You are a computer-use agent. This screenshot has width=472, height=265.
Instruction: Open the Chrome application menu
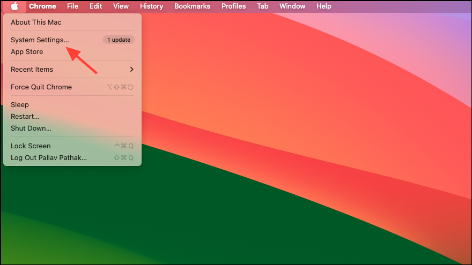(42, 6)
